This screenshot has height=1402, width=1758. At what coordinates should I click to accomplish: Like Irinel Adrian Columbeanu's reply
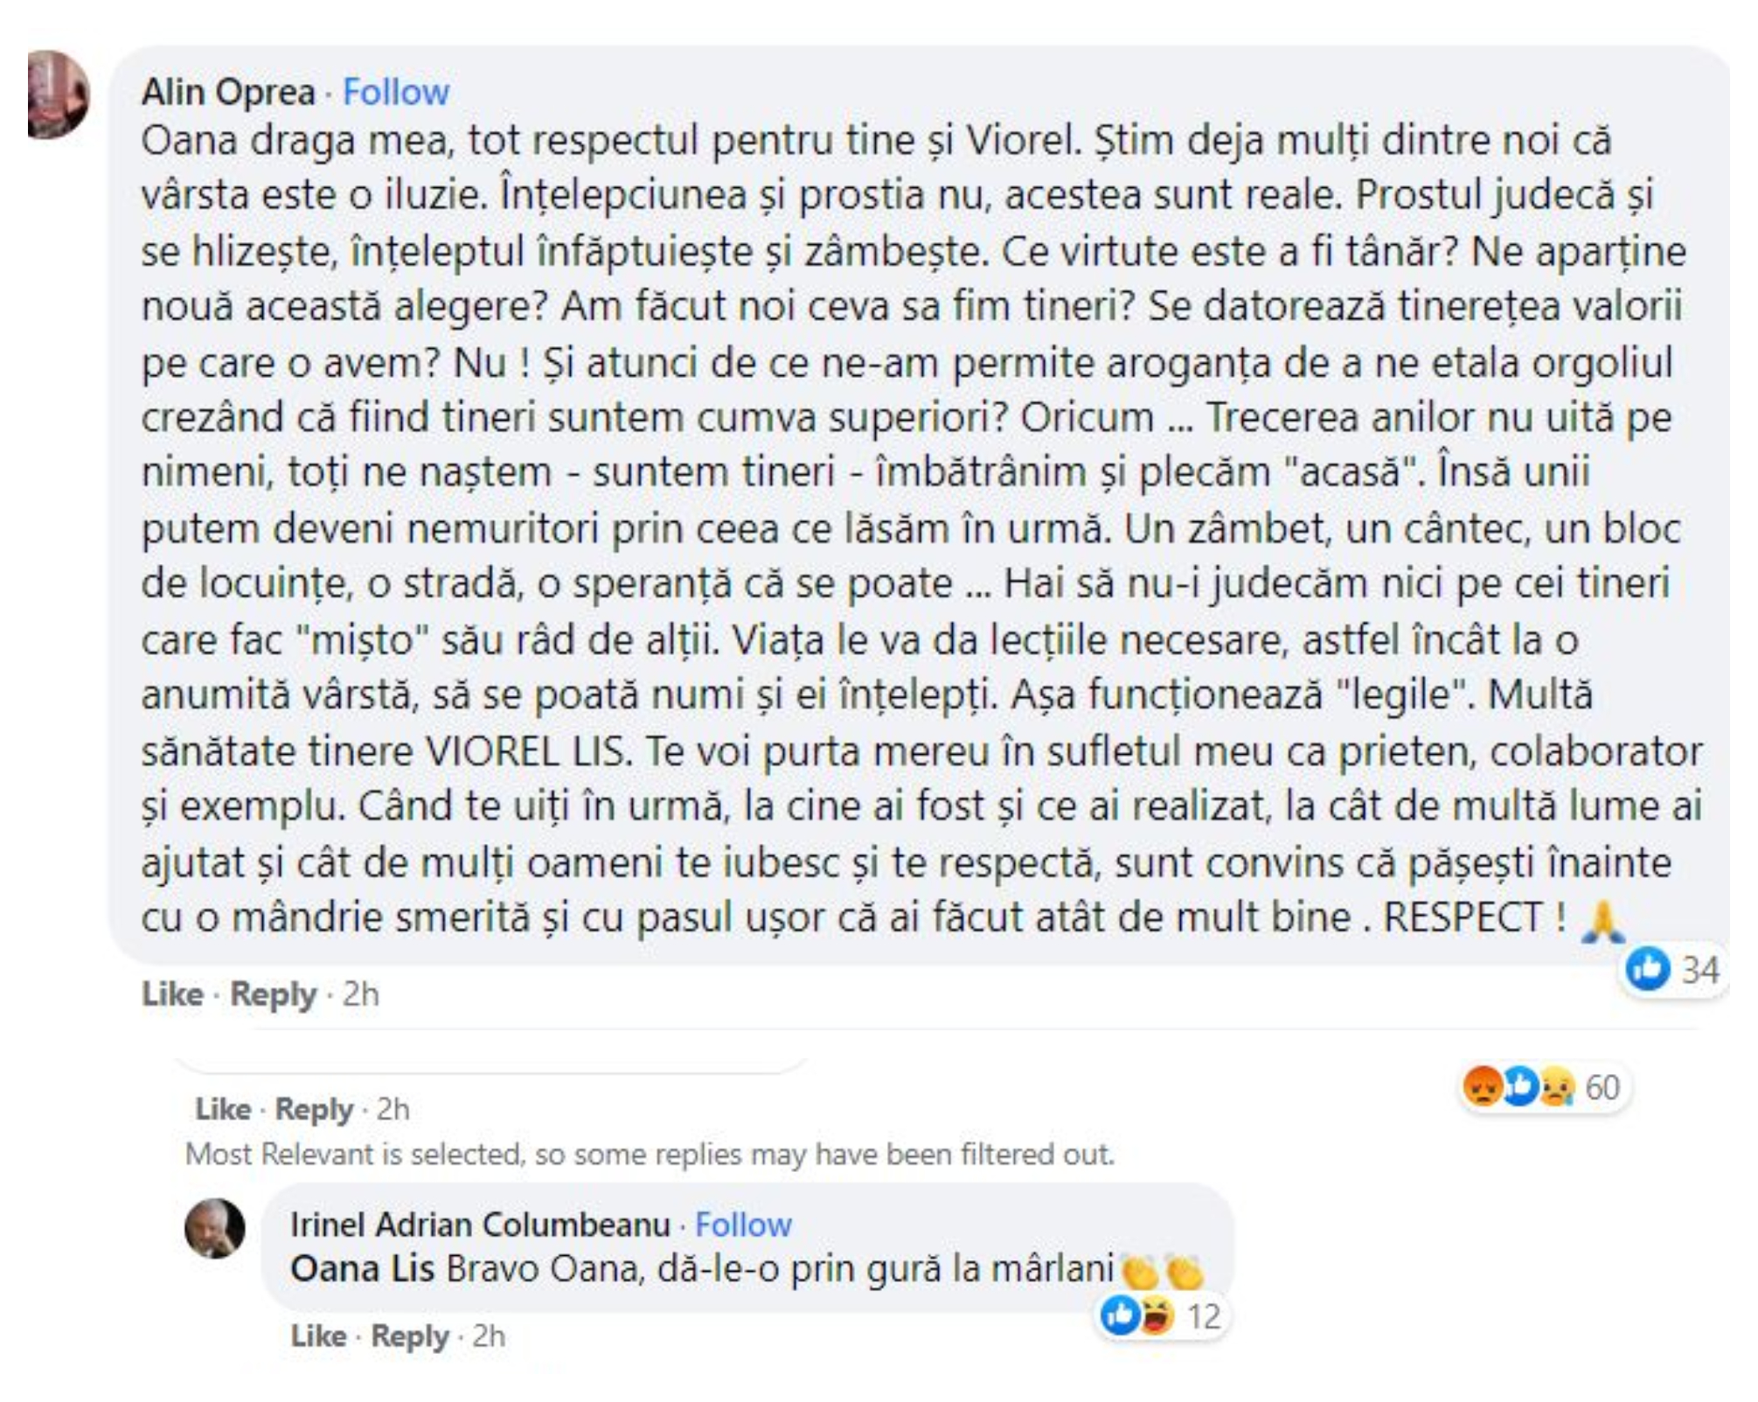(318, 1336)
